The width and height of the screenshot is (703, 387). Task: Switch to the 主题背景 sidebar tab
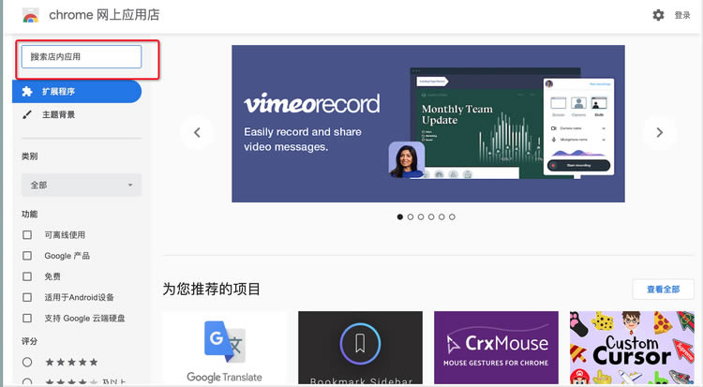click(x=60, y=114)
